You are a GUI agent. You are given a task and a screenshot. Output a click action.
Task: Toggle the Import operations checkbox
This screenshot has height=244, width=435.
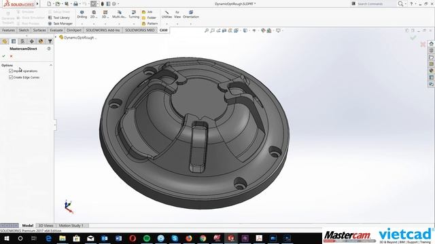tap(11, 71)
